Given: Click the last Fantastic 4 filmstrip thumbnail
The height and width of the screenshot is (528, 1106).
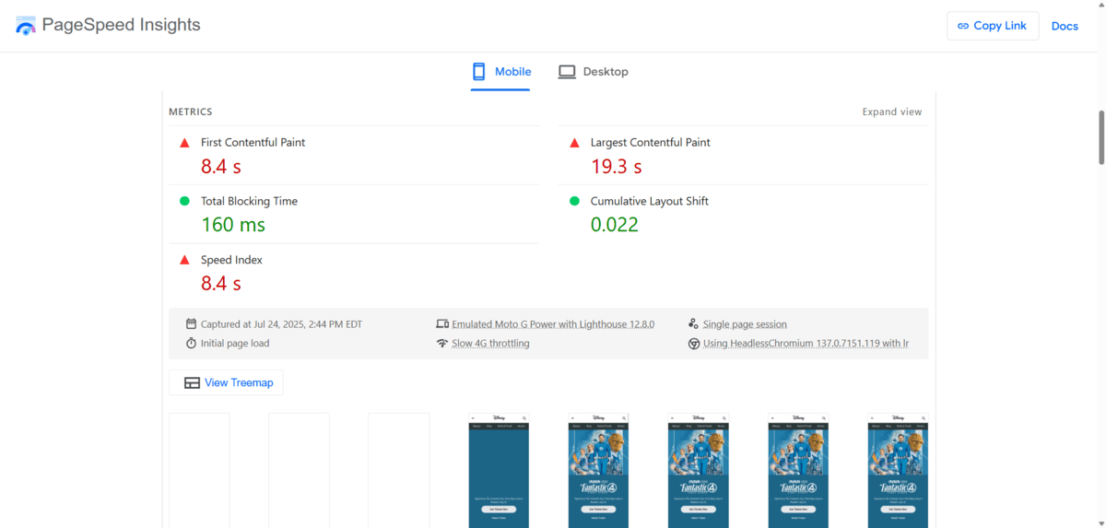Looking at the screenshot, I should pyautogui.click(x=898, y=470).
